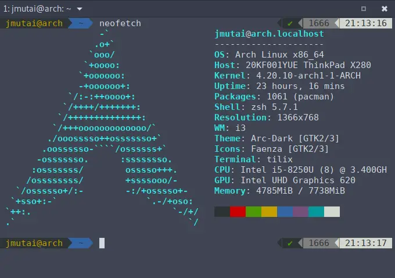The width and height of the screenshot is (395, 278).
Task: Click the Arch Linux ASCII art logo
Action: (x=102, y=128)
